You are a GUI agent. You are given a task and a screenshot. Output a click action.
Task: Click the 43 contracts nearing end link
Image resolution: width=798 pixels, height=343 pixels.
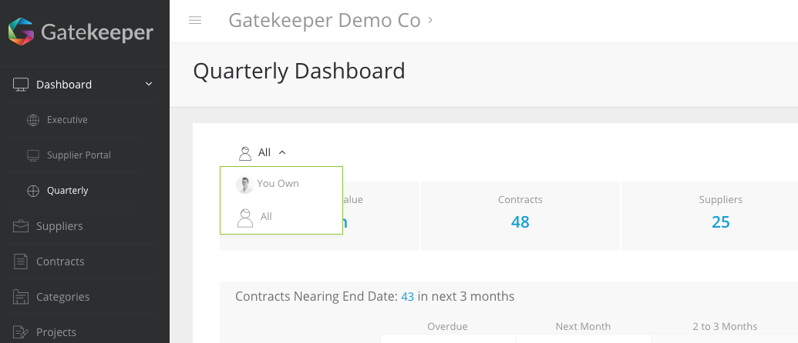pyautogui.click(x=408, y=296)
